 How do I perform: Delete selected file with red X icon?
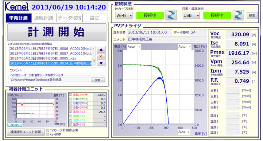coord(101,56)
